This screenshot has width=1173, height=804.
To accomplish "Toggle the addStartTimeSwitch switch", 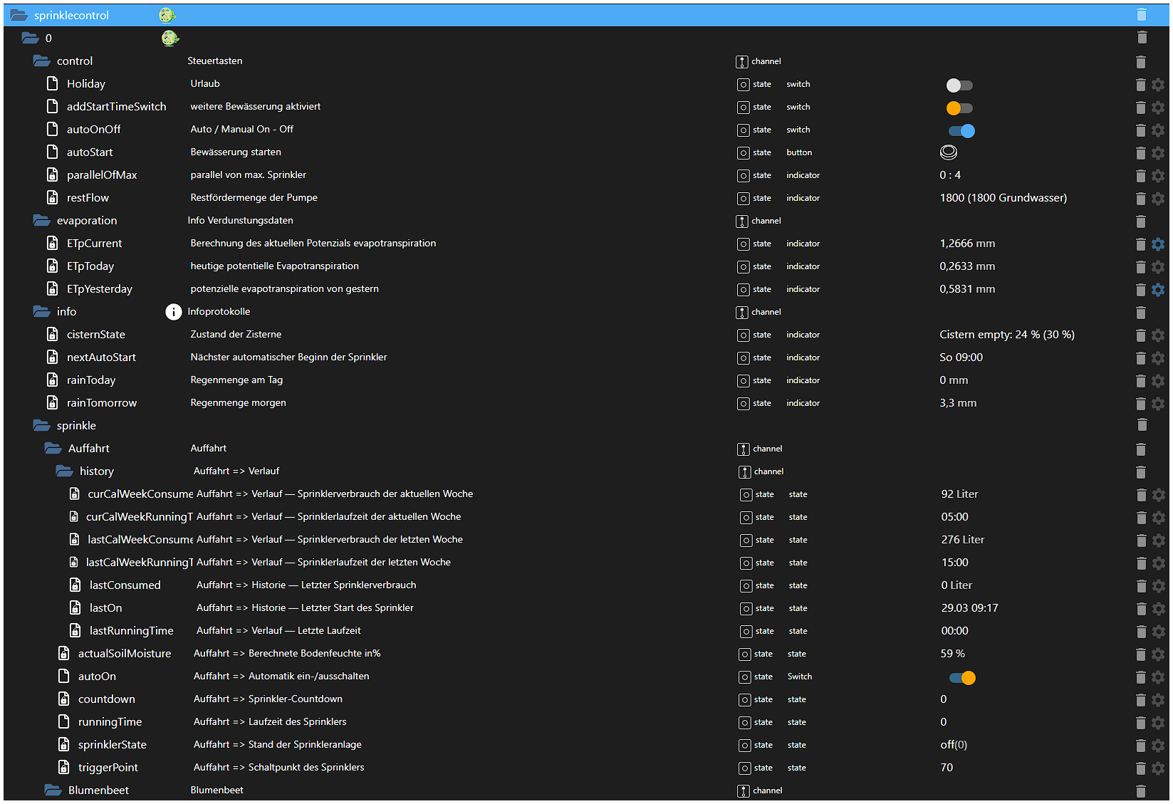I will tap(959, 108).
